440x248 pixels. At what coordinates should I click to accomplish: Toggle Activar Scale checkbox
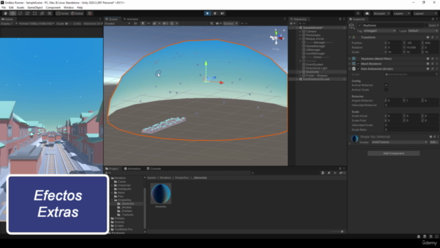point(386,90)
